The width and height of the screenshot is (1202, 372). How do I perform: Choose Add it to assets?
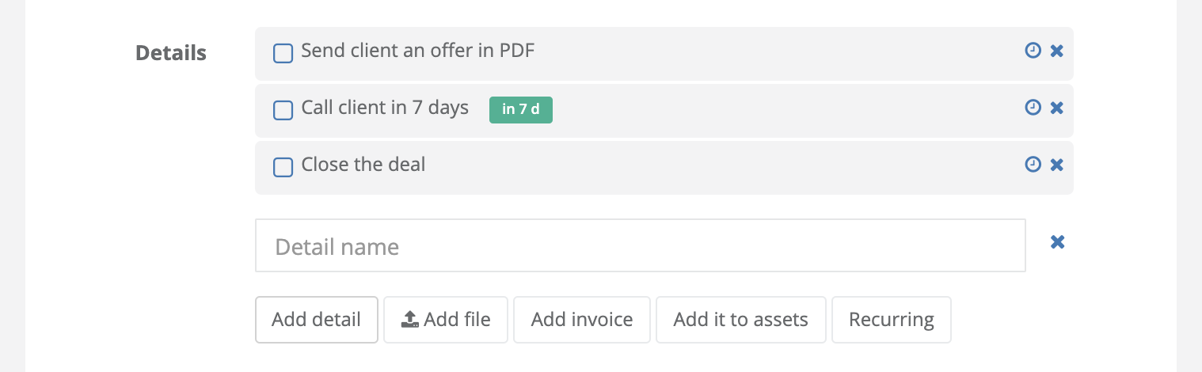pos(741,320)
